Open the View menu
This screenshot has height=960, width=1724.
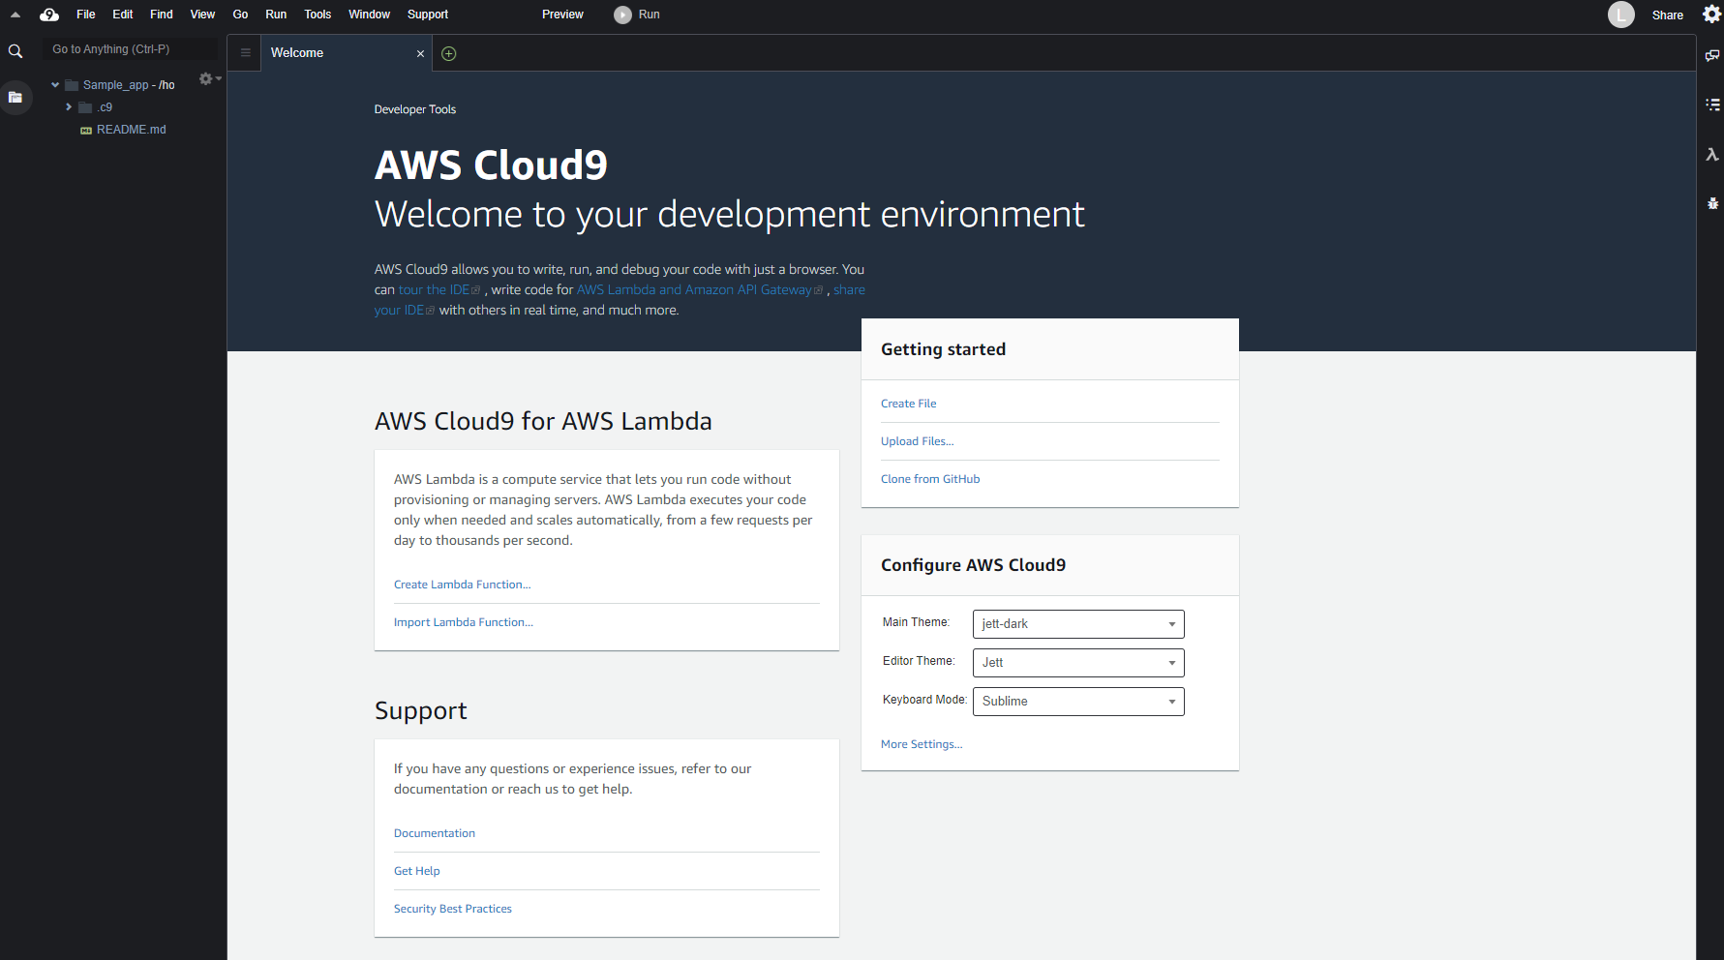click(202, 15)
